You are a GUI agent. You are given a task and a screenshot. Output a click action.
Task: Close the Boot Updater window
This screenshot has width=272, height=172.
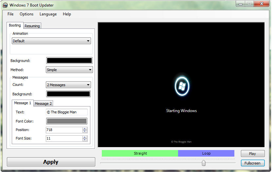(262, 4)
